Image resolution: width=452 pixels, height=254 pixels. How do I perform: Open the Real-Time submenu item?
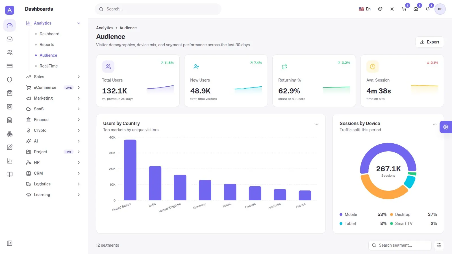49,66
